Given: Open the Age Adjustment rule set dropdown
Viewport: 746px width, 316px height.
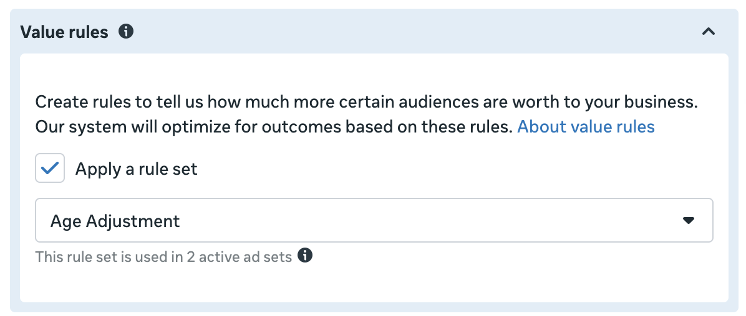Looking at the screenshot, I should pos(374,220).
